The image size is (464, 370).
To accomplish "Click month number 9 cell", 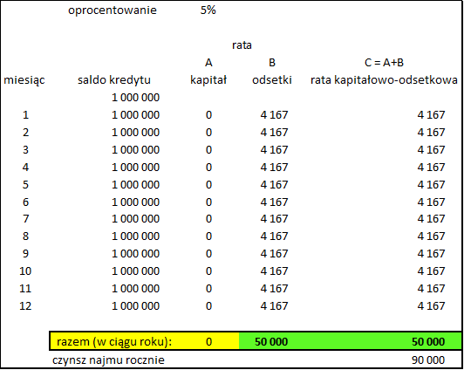I will pos(26,254).
